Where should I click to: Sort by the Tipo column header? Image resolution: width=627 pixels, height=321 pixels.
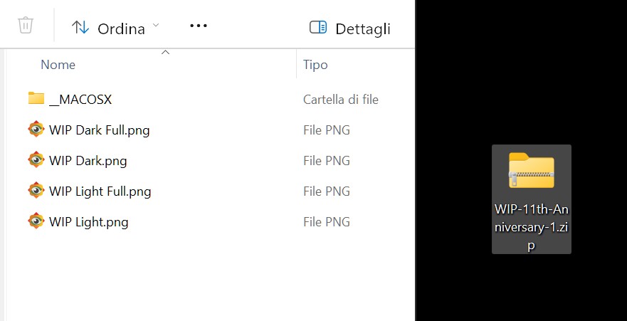coord(315,65)
